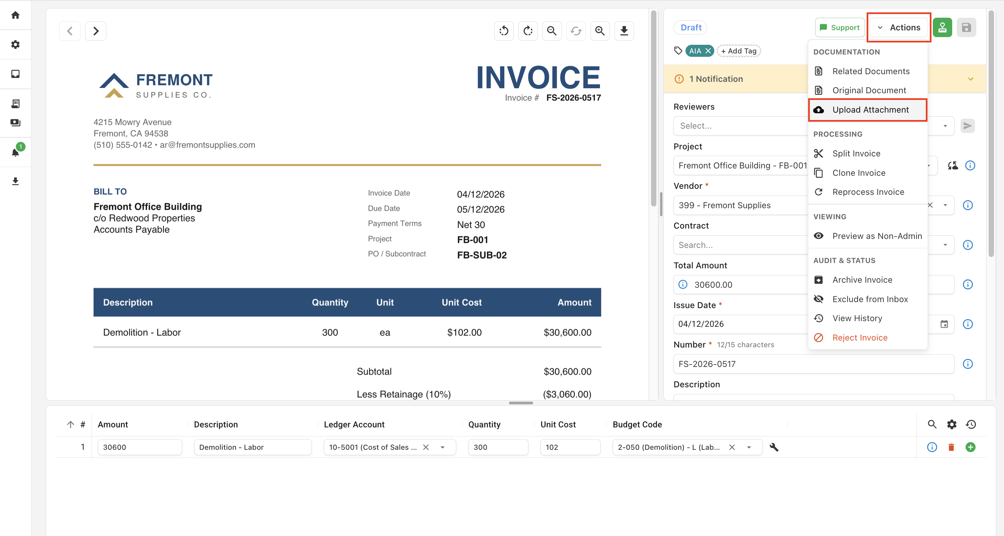Click the invoice Number input field
The image size is (1004, 536).
point(813,364)
